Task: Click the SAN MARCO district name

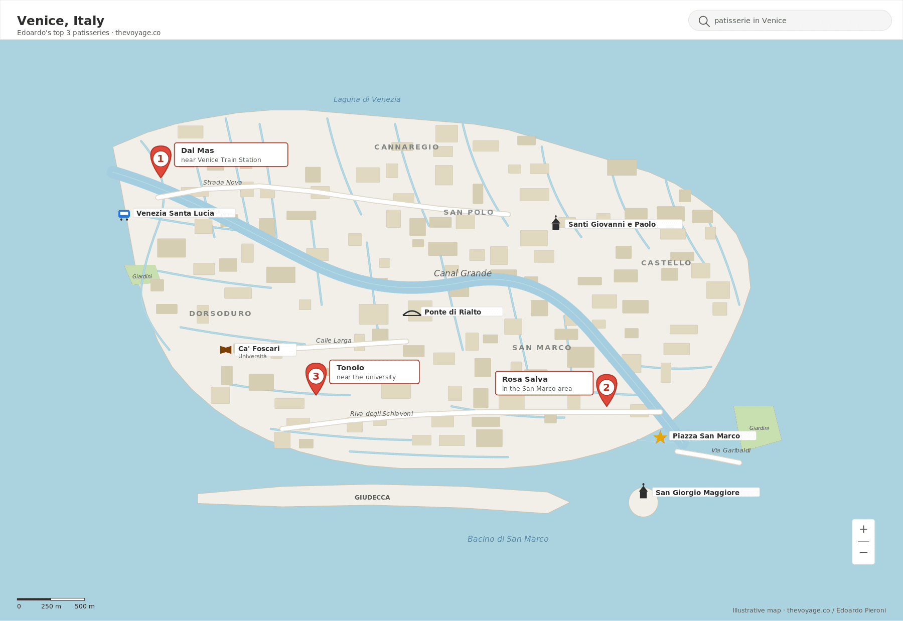Action: coord(542,348)
